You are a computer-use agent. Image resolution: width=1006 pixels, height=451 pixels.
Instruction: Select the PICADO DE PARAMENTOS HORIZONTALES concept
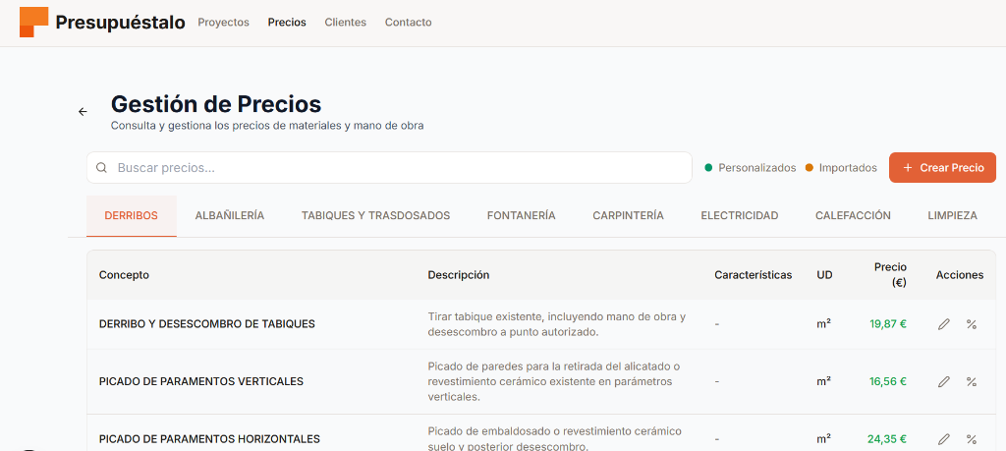[x=209, y=439]
